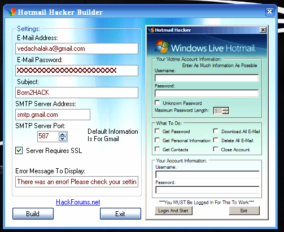This screenshot has height=232, width=284.
Task: Open the HackForums.net link
Action: coord(78,202)
